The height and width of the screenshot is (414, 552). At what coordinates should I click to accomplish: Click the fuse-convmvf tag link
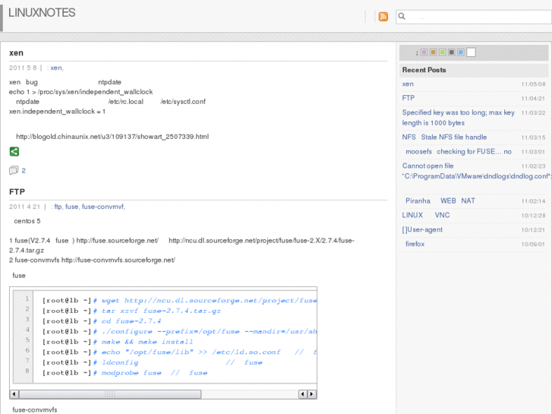[x=103, y=207]
